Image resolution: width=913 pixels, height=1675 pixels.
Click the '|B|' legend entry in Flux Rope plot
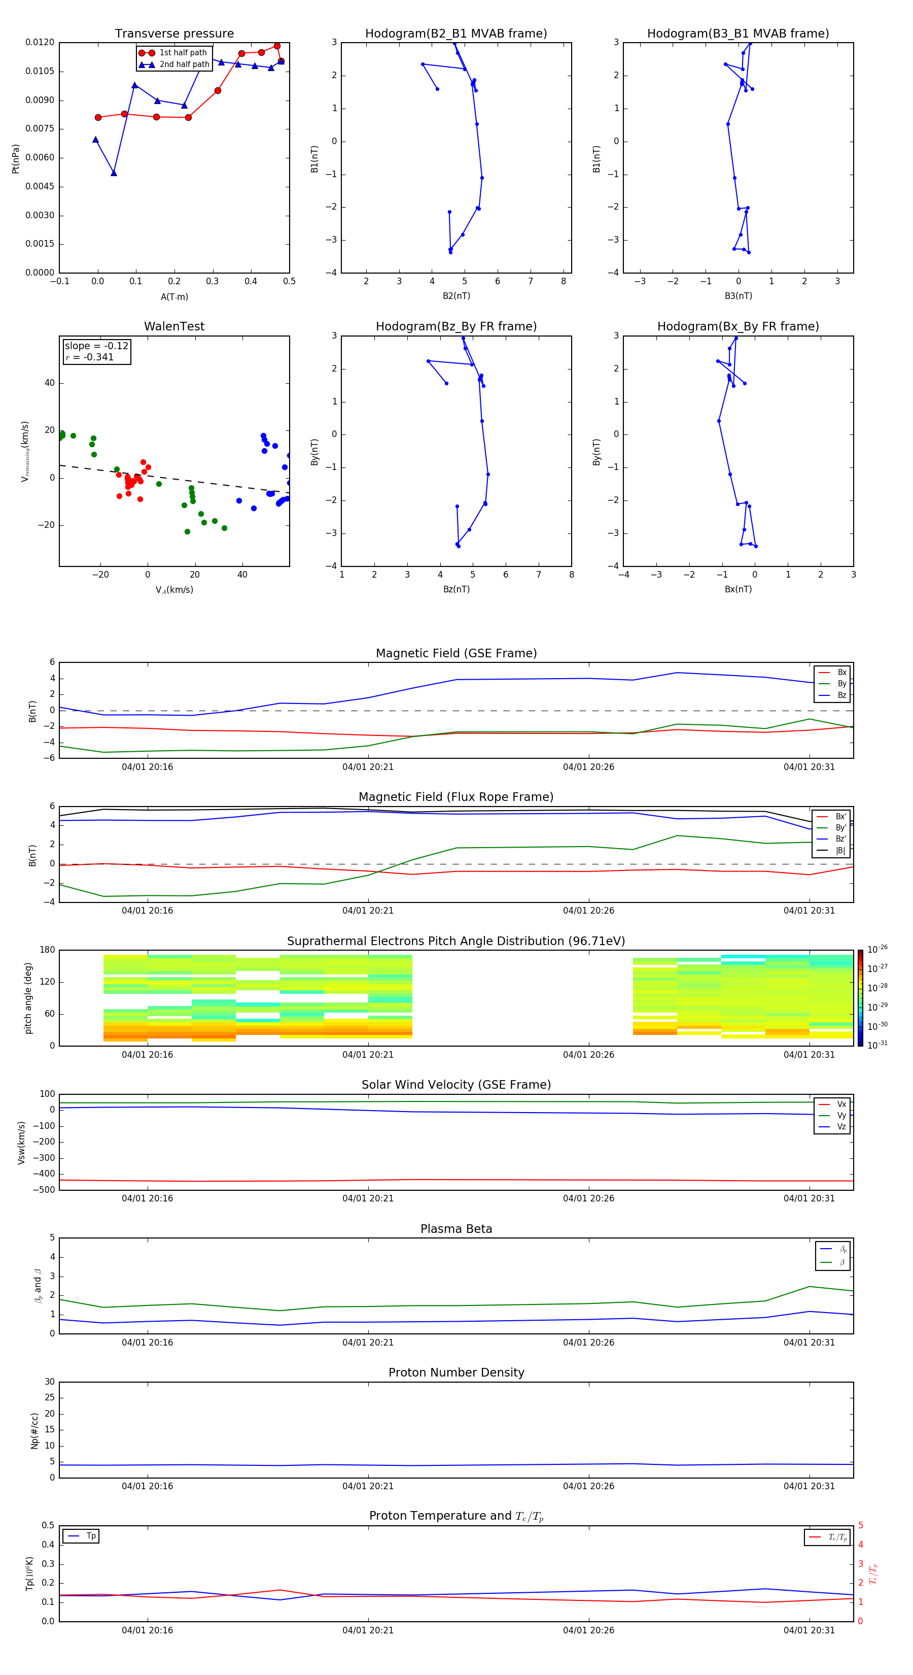[832, 851]
